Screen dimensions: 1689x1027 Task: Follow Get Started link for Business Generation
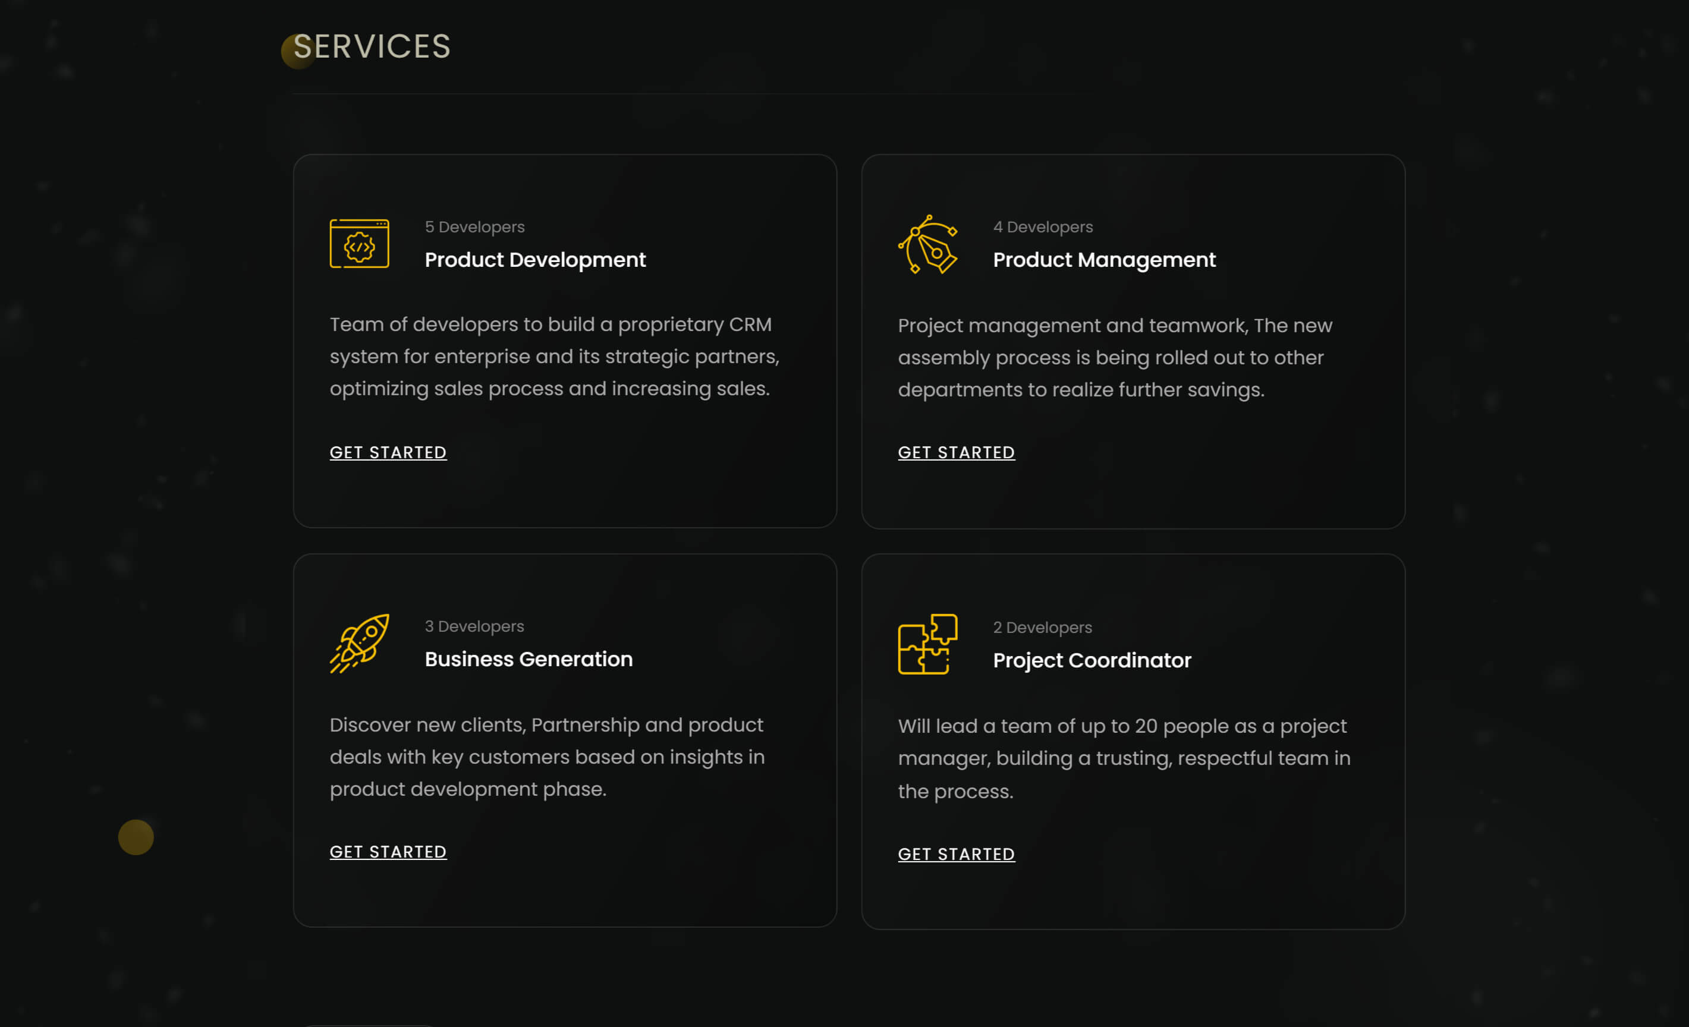388,852
